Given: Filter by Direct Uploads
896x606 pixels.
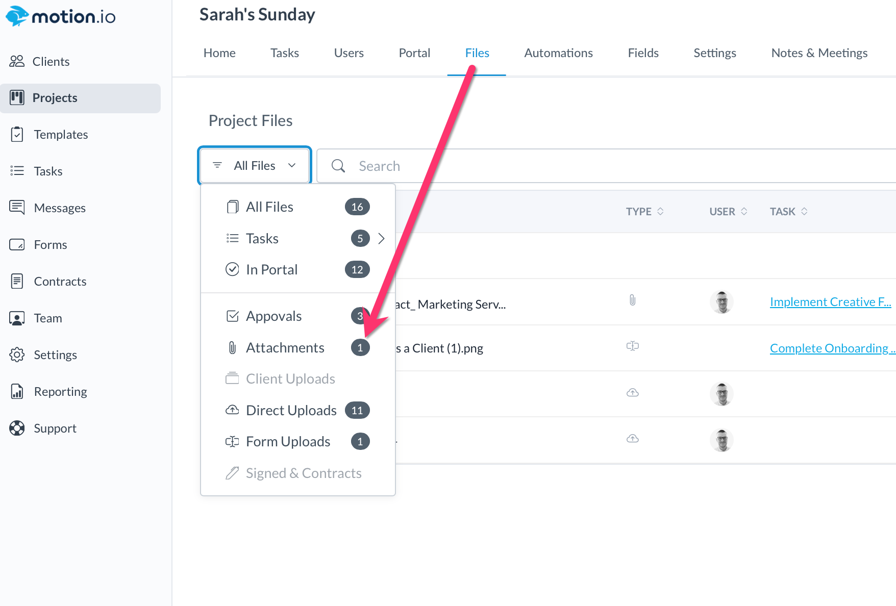Looking at the screenshot, I should pos(291,411).
